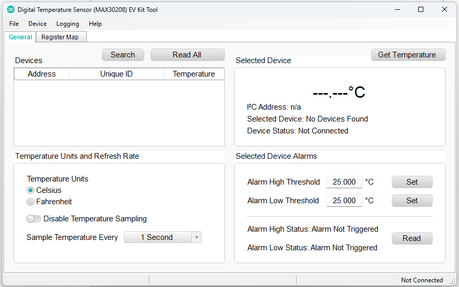The height and width of the screenshot is (287, 459).
Task: Click the I²C Address: n/a text
Action: tap(274, 107)
